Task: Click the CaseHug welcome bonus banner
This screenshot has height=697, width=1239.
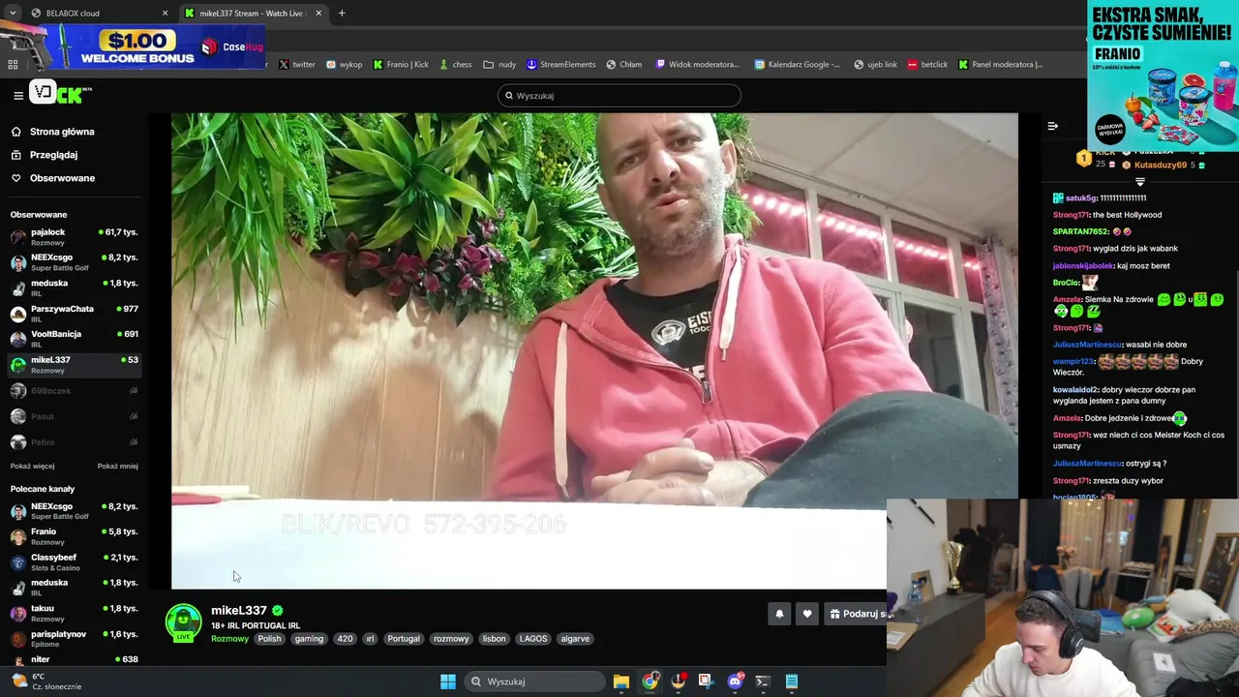Action: click(134, 45)
